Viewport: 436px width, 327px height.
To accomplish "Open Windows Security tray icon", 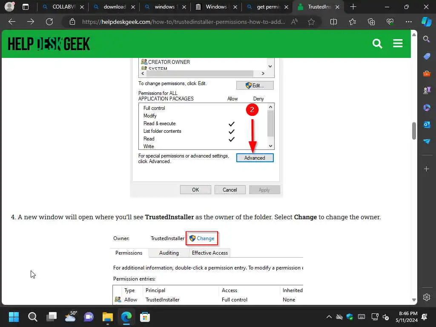I will click(350, 317).
